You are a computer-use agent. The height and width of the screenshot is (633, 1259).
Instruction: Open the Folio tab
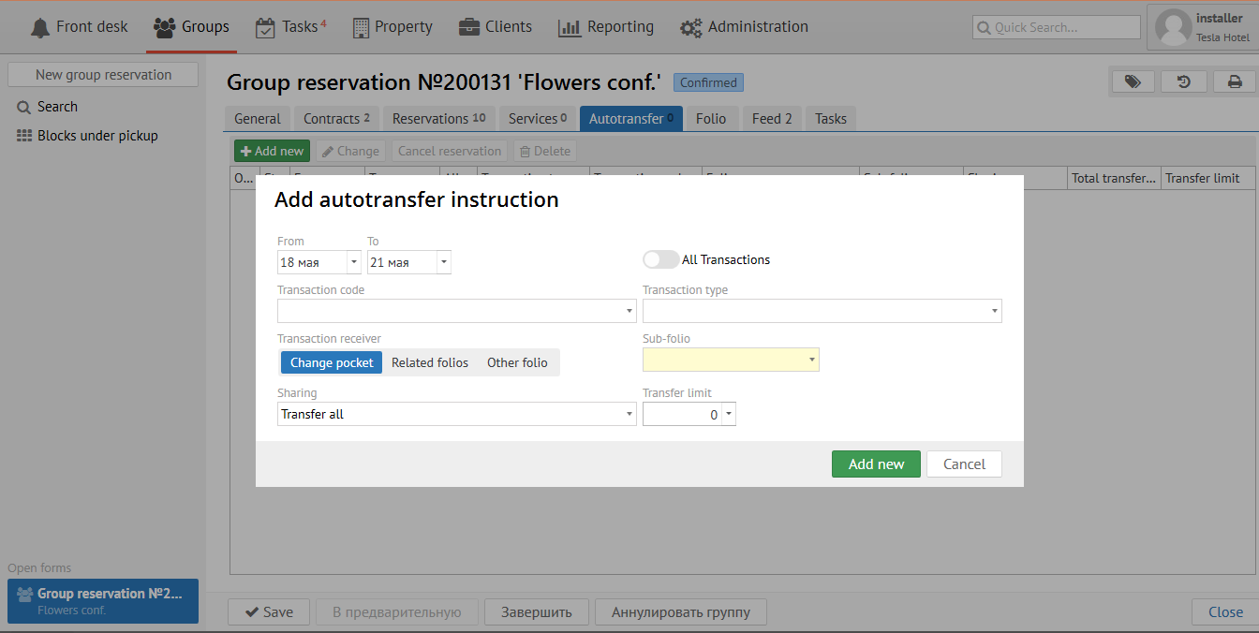coord(711,119)
